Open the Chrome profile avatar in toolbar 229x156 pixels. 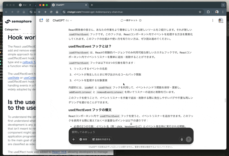[217, 12]
